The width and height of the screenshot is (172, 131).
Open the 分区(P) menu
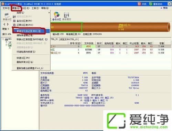tap(26, 8)
